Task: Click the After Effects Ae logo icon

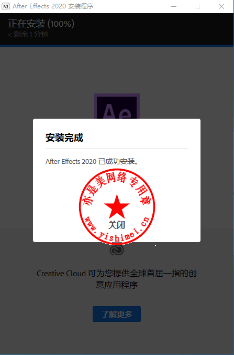Action: (117, 106)
